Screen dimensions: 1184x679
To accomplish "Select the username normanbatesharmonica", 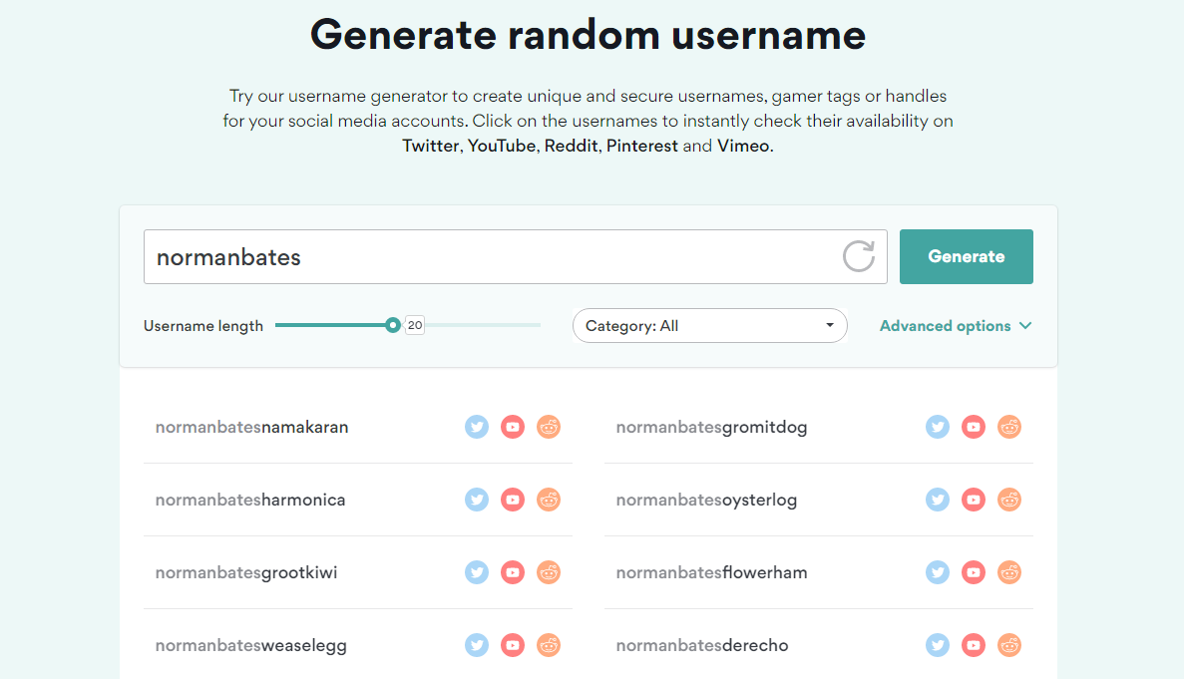I will click(250, 500).
